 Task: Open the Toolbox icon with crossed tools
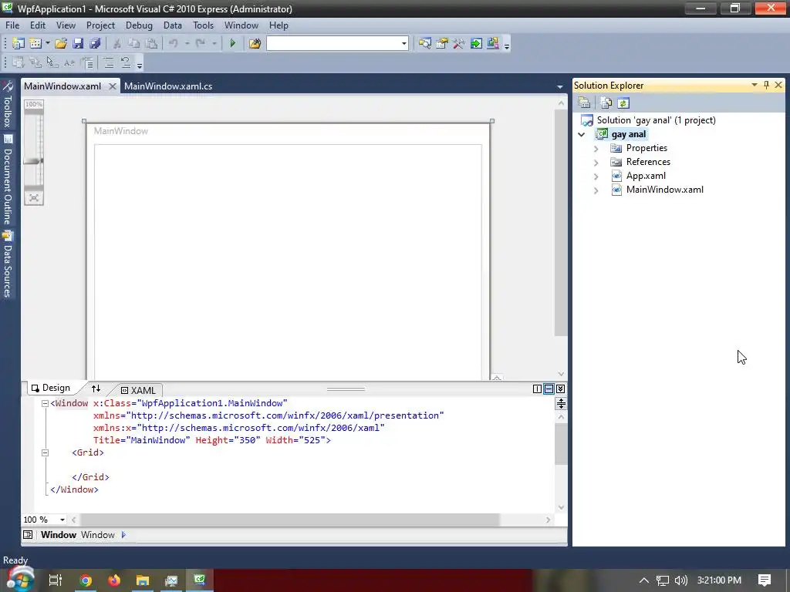coord(458,43)
